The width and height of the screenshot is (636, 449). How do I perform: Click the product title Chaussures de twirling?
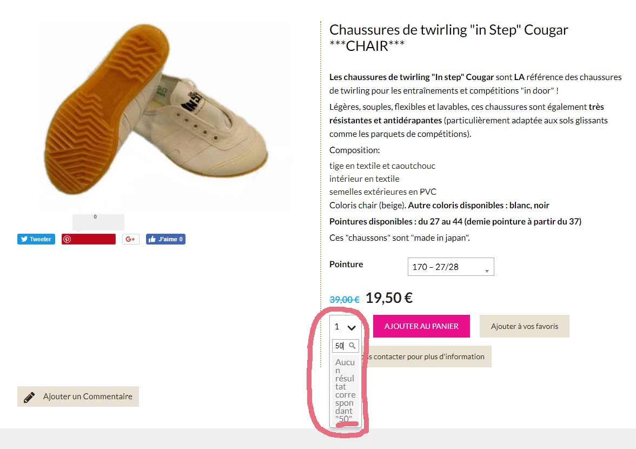pyautogui.click(x=448, y=37)
